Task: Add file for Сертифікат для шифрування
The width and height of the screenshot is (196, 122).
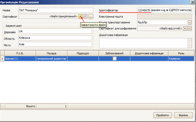Action: (185, 29)
